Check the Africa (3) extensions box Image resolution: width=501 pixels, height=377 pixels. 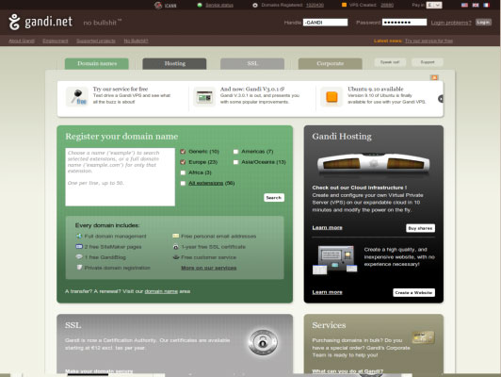pyautogui.click(x=183, y=172)
